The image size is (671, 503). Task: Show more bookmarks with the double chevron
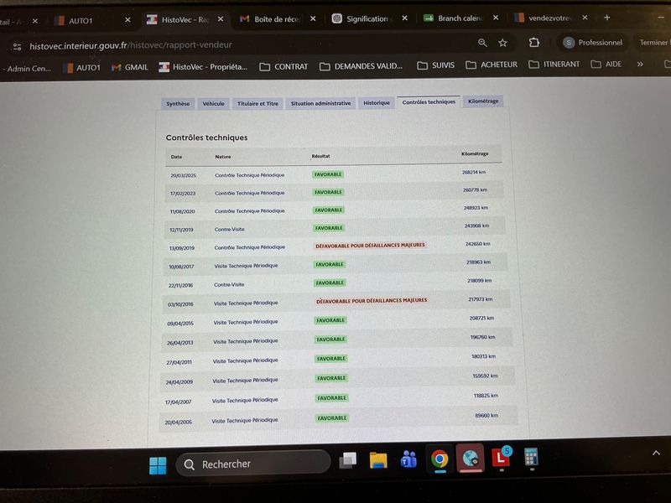pyautogui.click(x=640, y=65)
